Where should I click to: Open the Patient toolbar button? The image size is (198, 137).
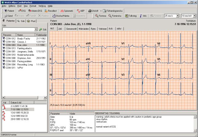[9, 11]
